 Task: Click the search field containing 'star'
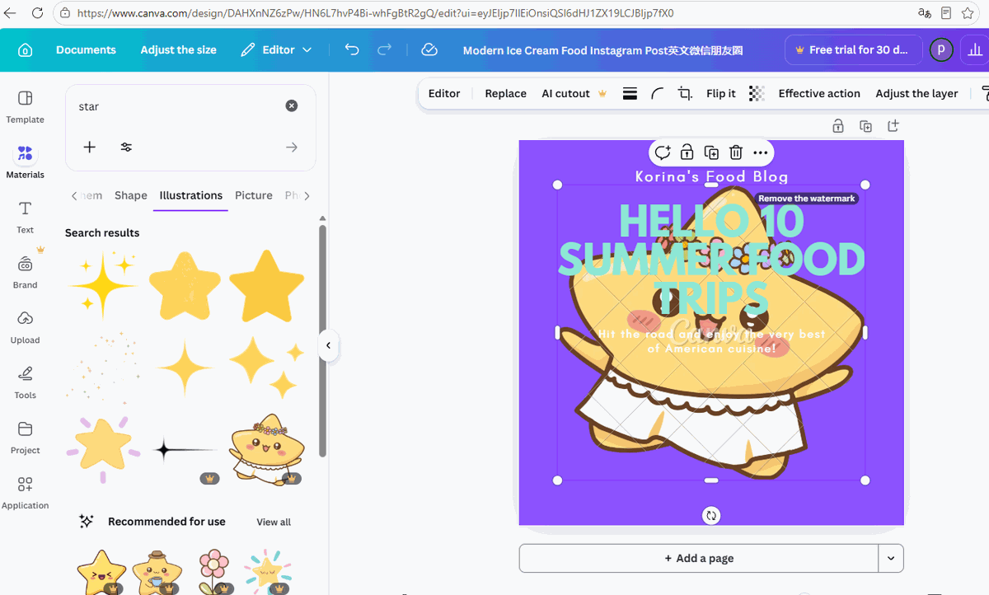coord(177,106)
